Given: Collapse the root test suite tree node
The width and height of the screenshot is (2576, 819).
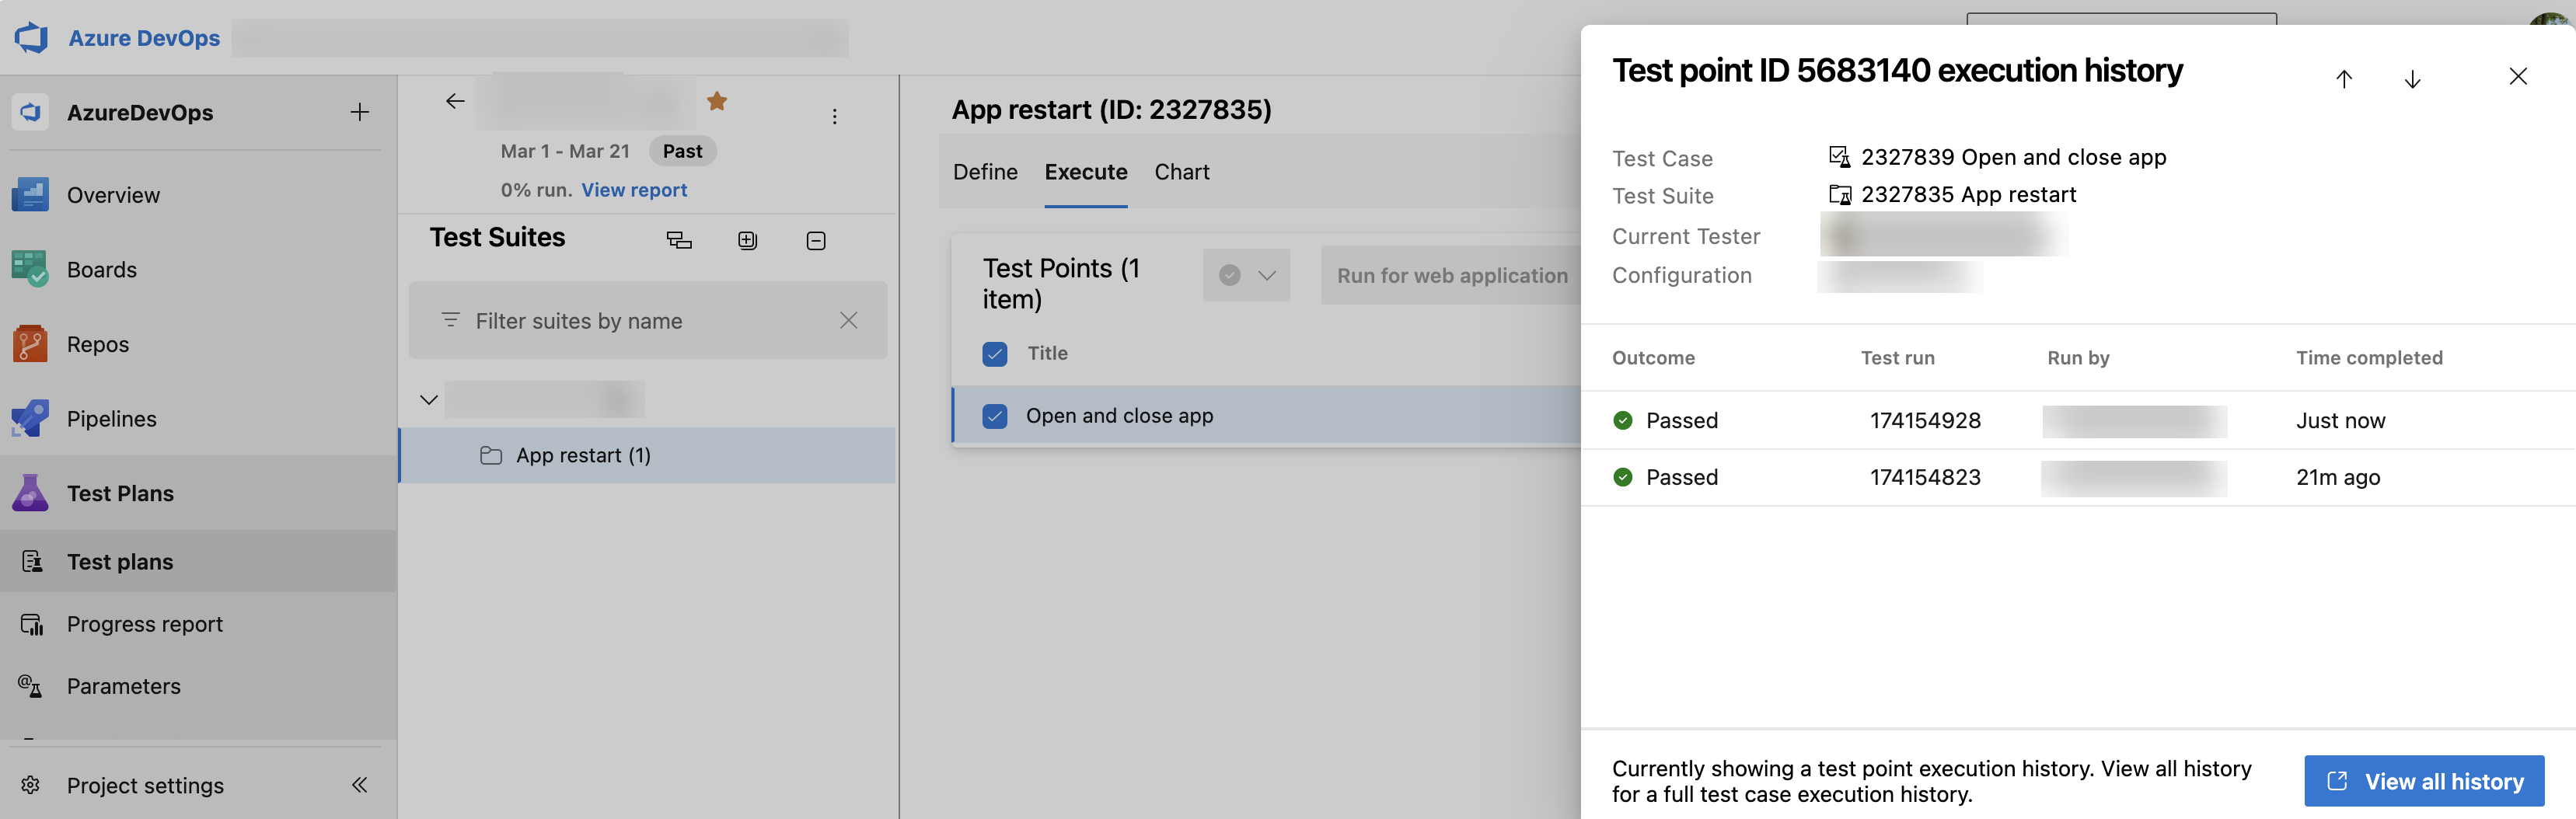Looking at the screenshot, I should pyautogui.click(x=428, y=399).
